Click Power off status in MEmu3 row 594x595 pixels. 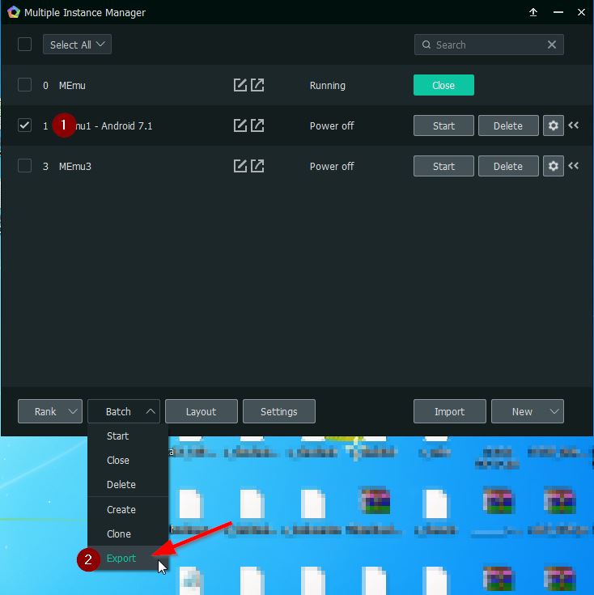tap(332, 166)
